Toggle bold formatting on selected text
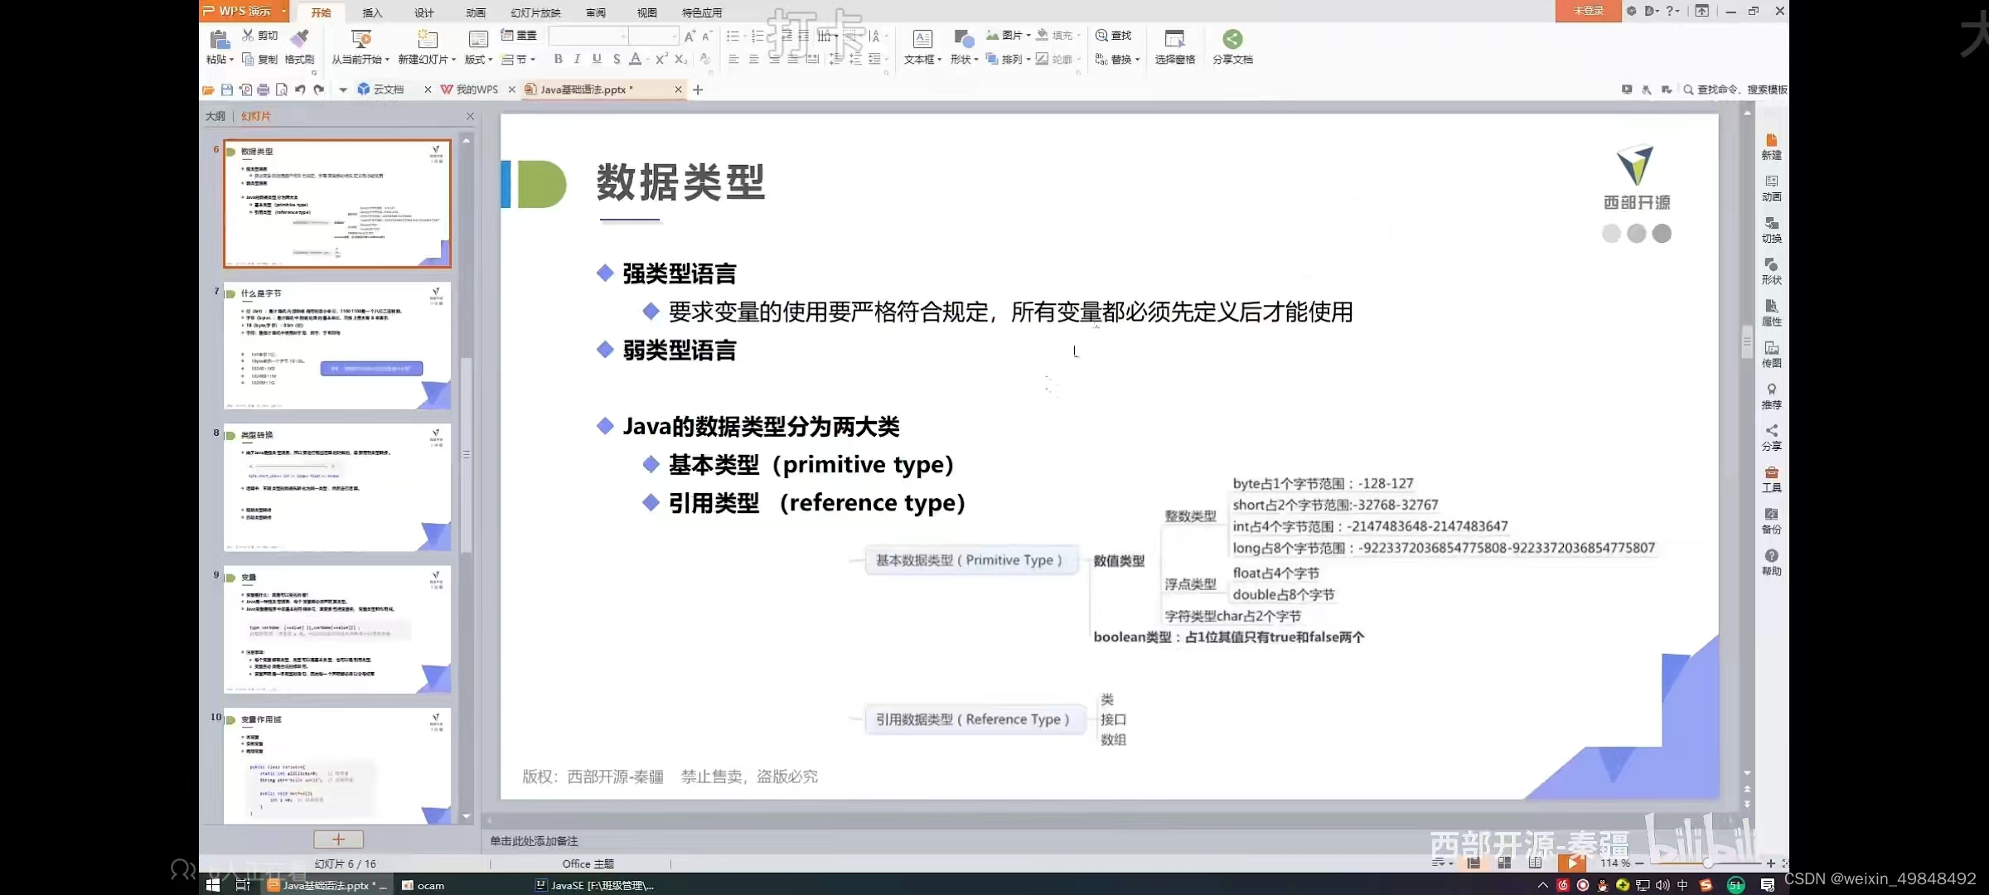Viewport: 1989px width, 895px height. 557,59
